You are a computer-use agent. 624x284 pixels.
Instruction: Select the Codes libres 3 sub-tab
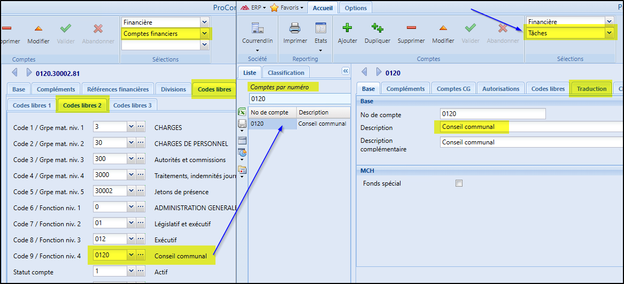(x=132, y=105)
